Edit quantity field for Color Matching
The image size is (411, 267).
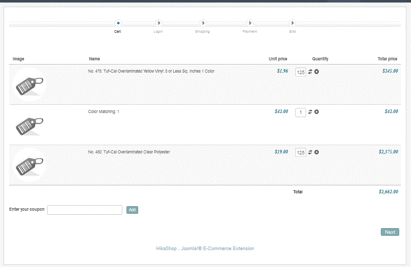300,112
